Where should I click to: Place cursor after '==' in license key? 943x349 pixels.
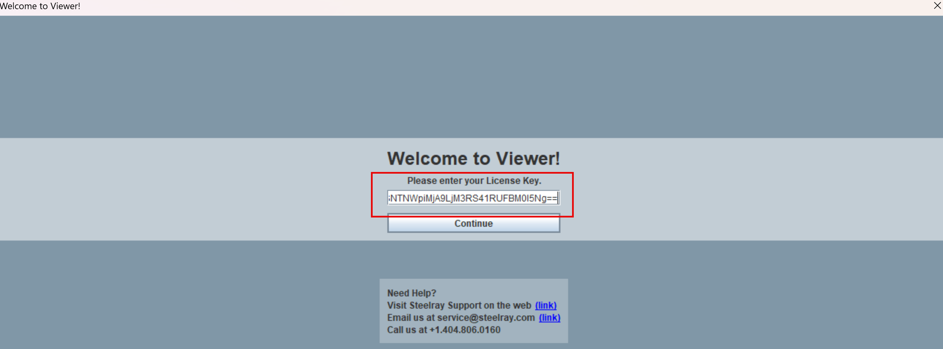558,198
